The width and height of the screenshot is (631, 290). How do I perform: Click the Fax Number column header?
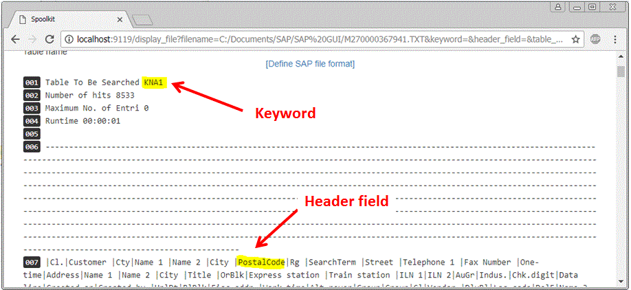488,263
